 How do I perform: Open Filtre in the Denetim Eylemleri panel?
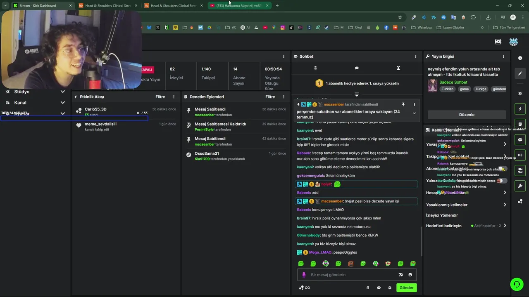coord(270,97)
